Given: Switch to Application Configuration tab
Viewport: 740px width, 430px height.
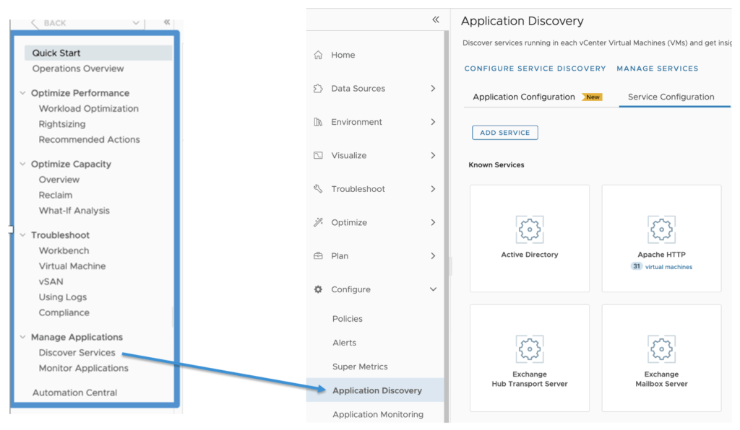Looking at the screenshot, I should tap(524, 97).
